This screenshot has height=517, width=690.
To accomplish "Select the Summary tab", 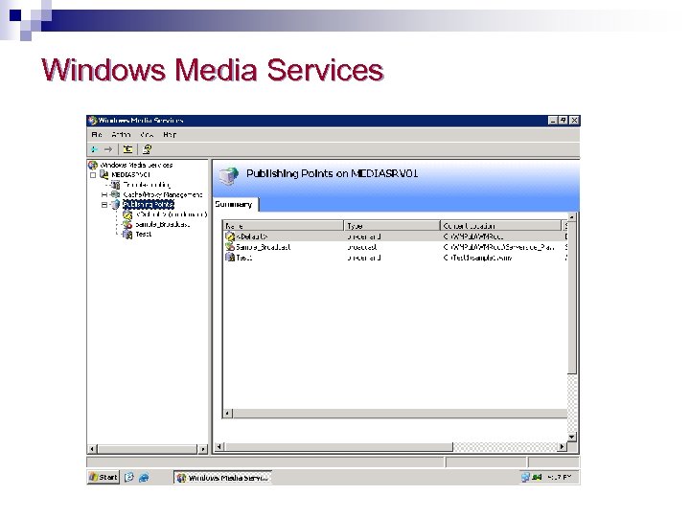I will 235,205.
